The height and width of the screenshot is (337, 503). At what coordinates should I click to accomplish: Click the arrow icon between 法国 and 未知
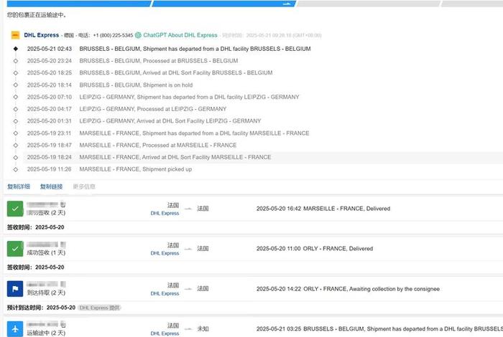188,329
